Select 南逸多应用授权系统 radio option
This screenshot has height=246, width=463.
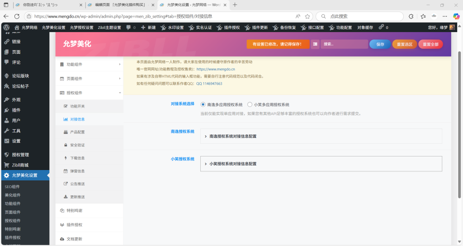pyautogui.click(x=203, y=104)
